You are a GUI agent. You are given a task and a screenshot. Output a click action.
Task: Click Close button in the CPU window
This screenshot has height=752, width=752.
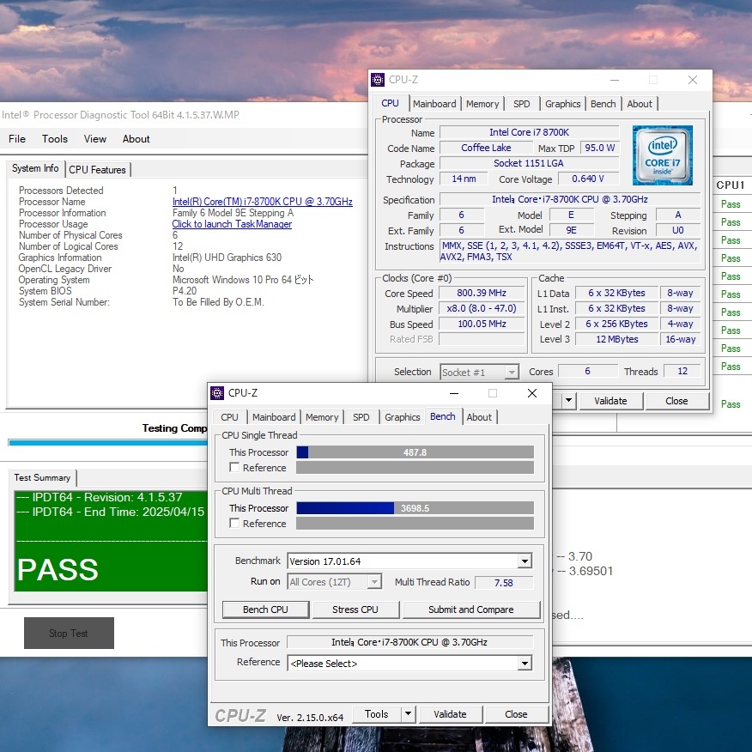coord(676,401)
